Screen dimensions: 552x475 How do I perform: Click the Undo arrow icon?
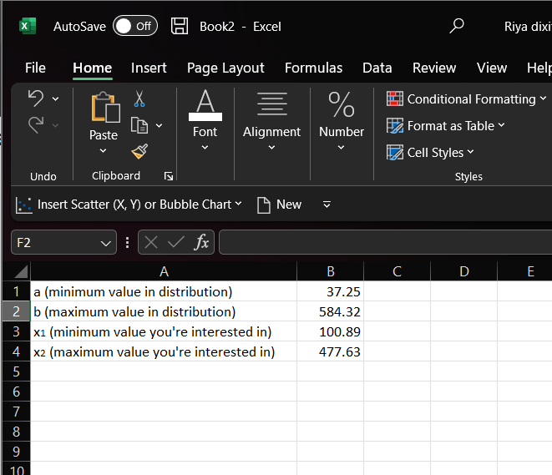[36, 99]
